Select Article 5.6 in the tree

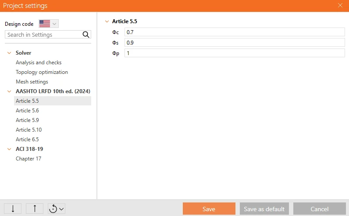click(x=27, y=110)
